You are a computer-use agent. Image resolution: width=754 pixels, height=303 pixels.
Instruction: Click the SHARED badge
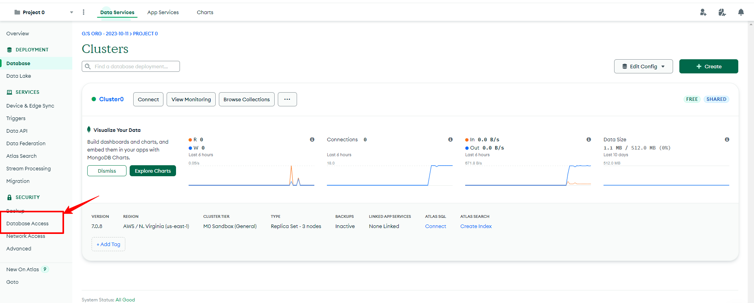point(716,99)
